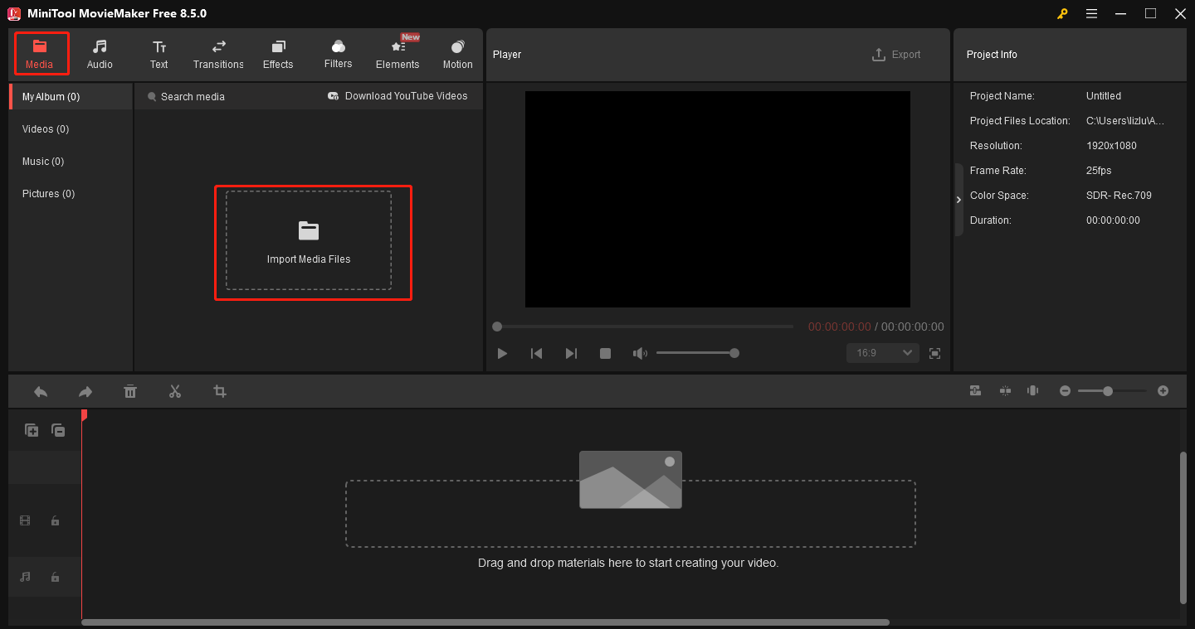The width and height of the screenshot is (1195, 629).
Task: Open the 16:9 aspect ratio dropdown
Action: coord(882,352)
